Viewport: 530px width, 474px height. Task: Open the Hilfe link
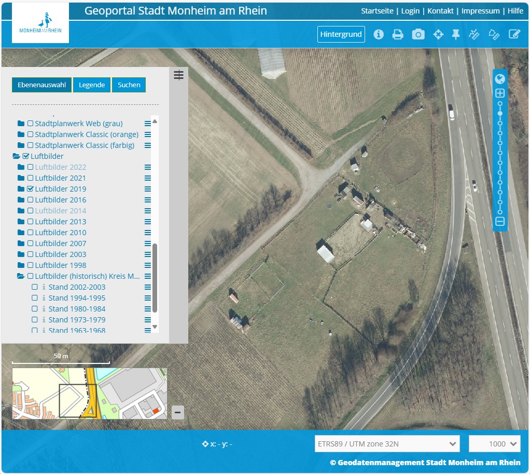click(x=515, y=11)
